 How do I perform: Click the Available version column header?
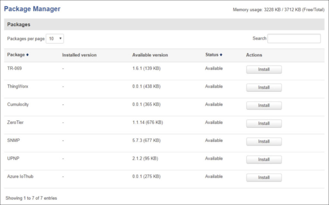150,55
